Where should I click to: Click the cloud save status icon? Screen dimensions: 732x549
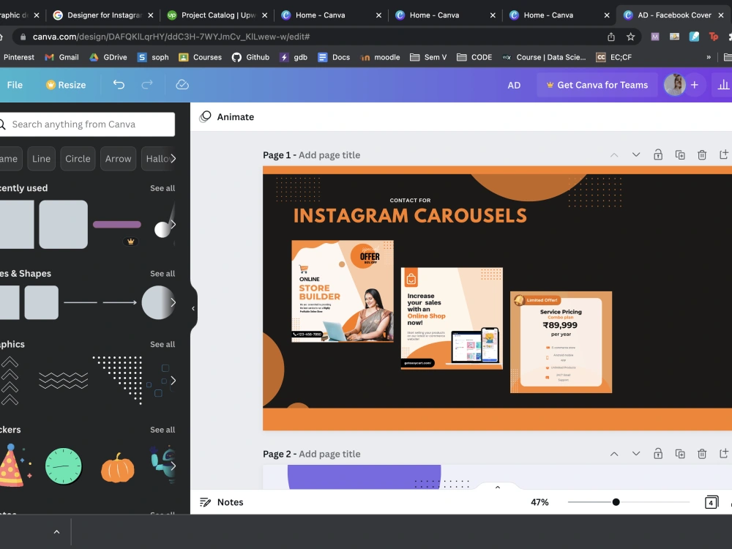(x=182, y=85)
